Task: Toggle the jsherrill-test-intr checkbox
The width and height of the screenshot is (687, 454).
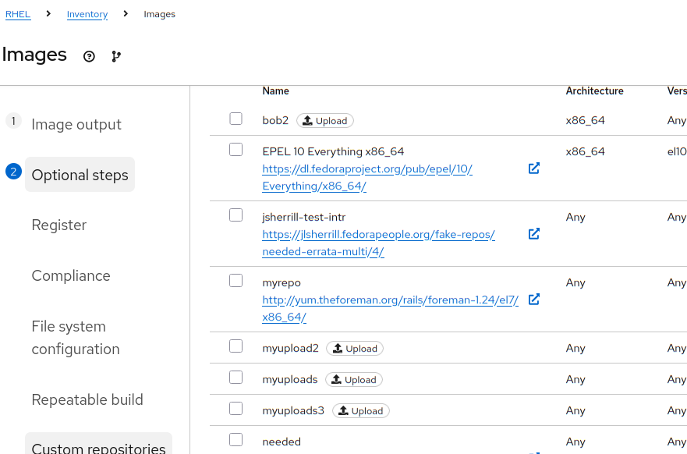Action: [236, 215]
